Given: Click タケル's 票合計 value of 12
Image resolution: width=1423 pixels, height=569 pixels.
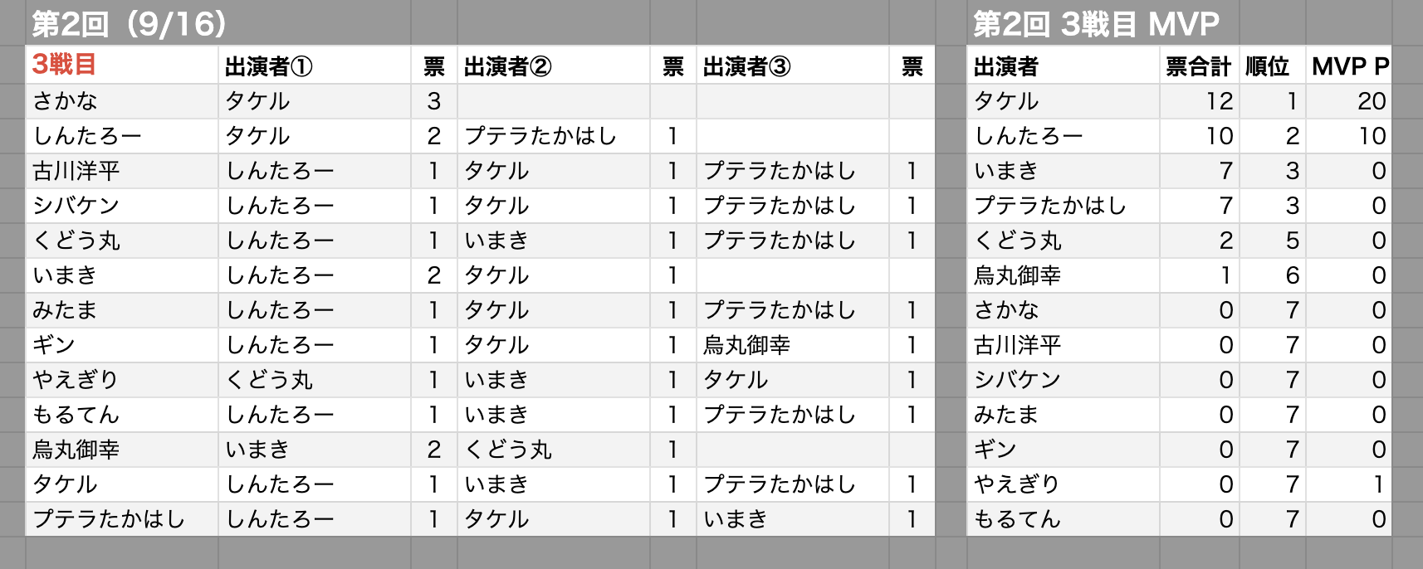Looking at the screenshot, I should coord(1219,101).
